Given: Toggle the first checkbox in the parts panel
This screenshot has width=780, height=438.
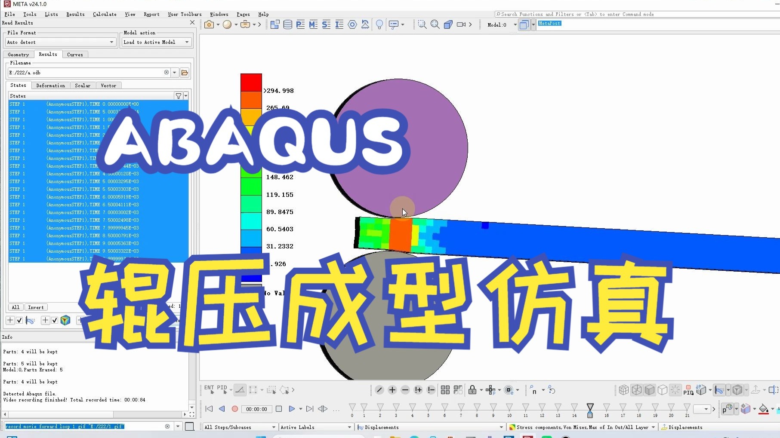Looking at the screenshot, I should (x=19, y=320).
